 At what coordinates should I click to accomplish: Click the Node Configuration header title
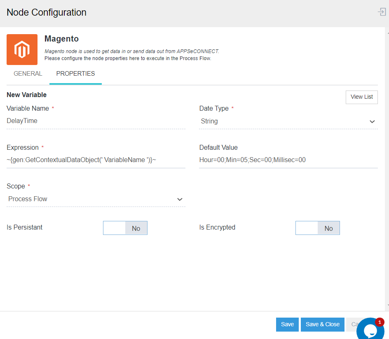click(x=47, y=12)
